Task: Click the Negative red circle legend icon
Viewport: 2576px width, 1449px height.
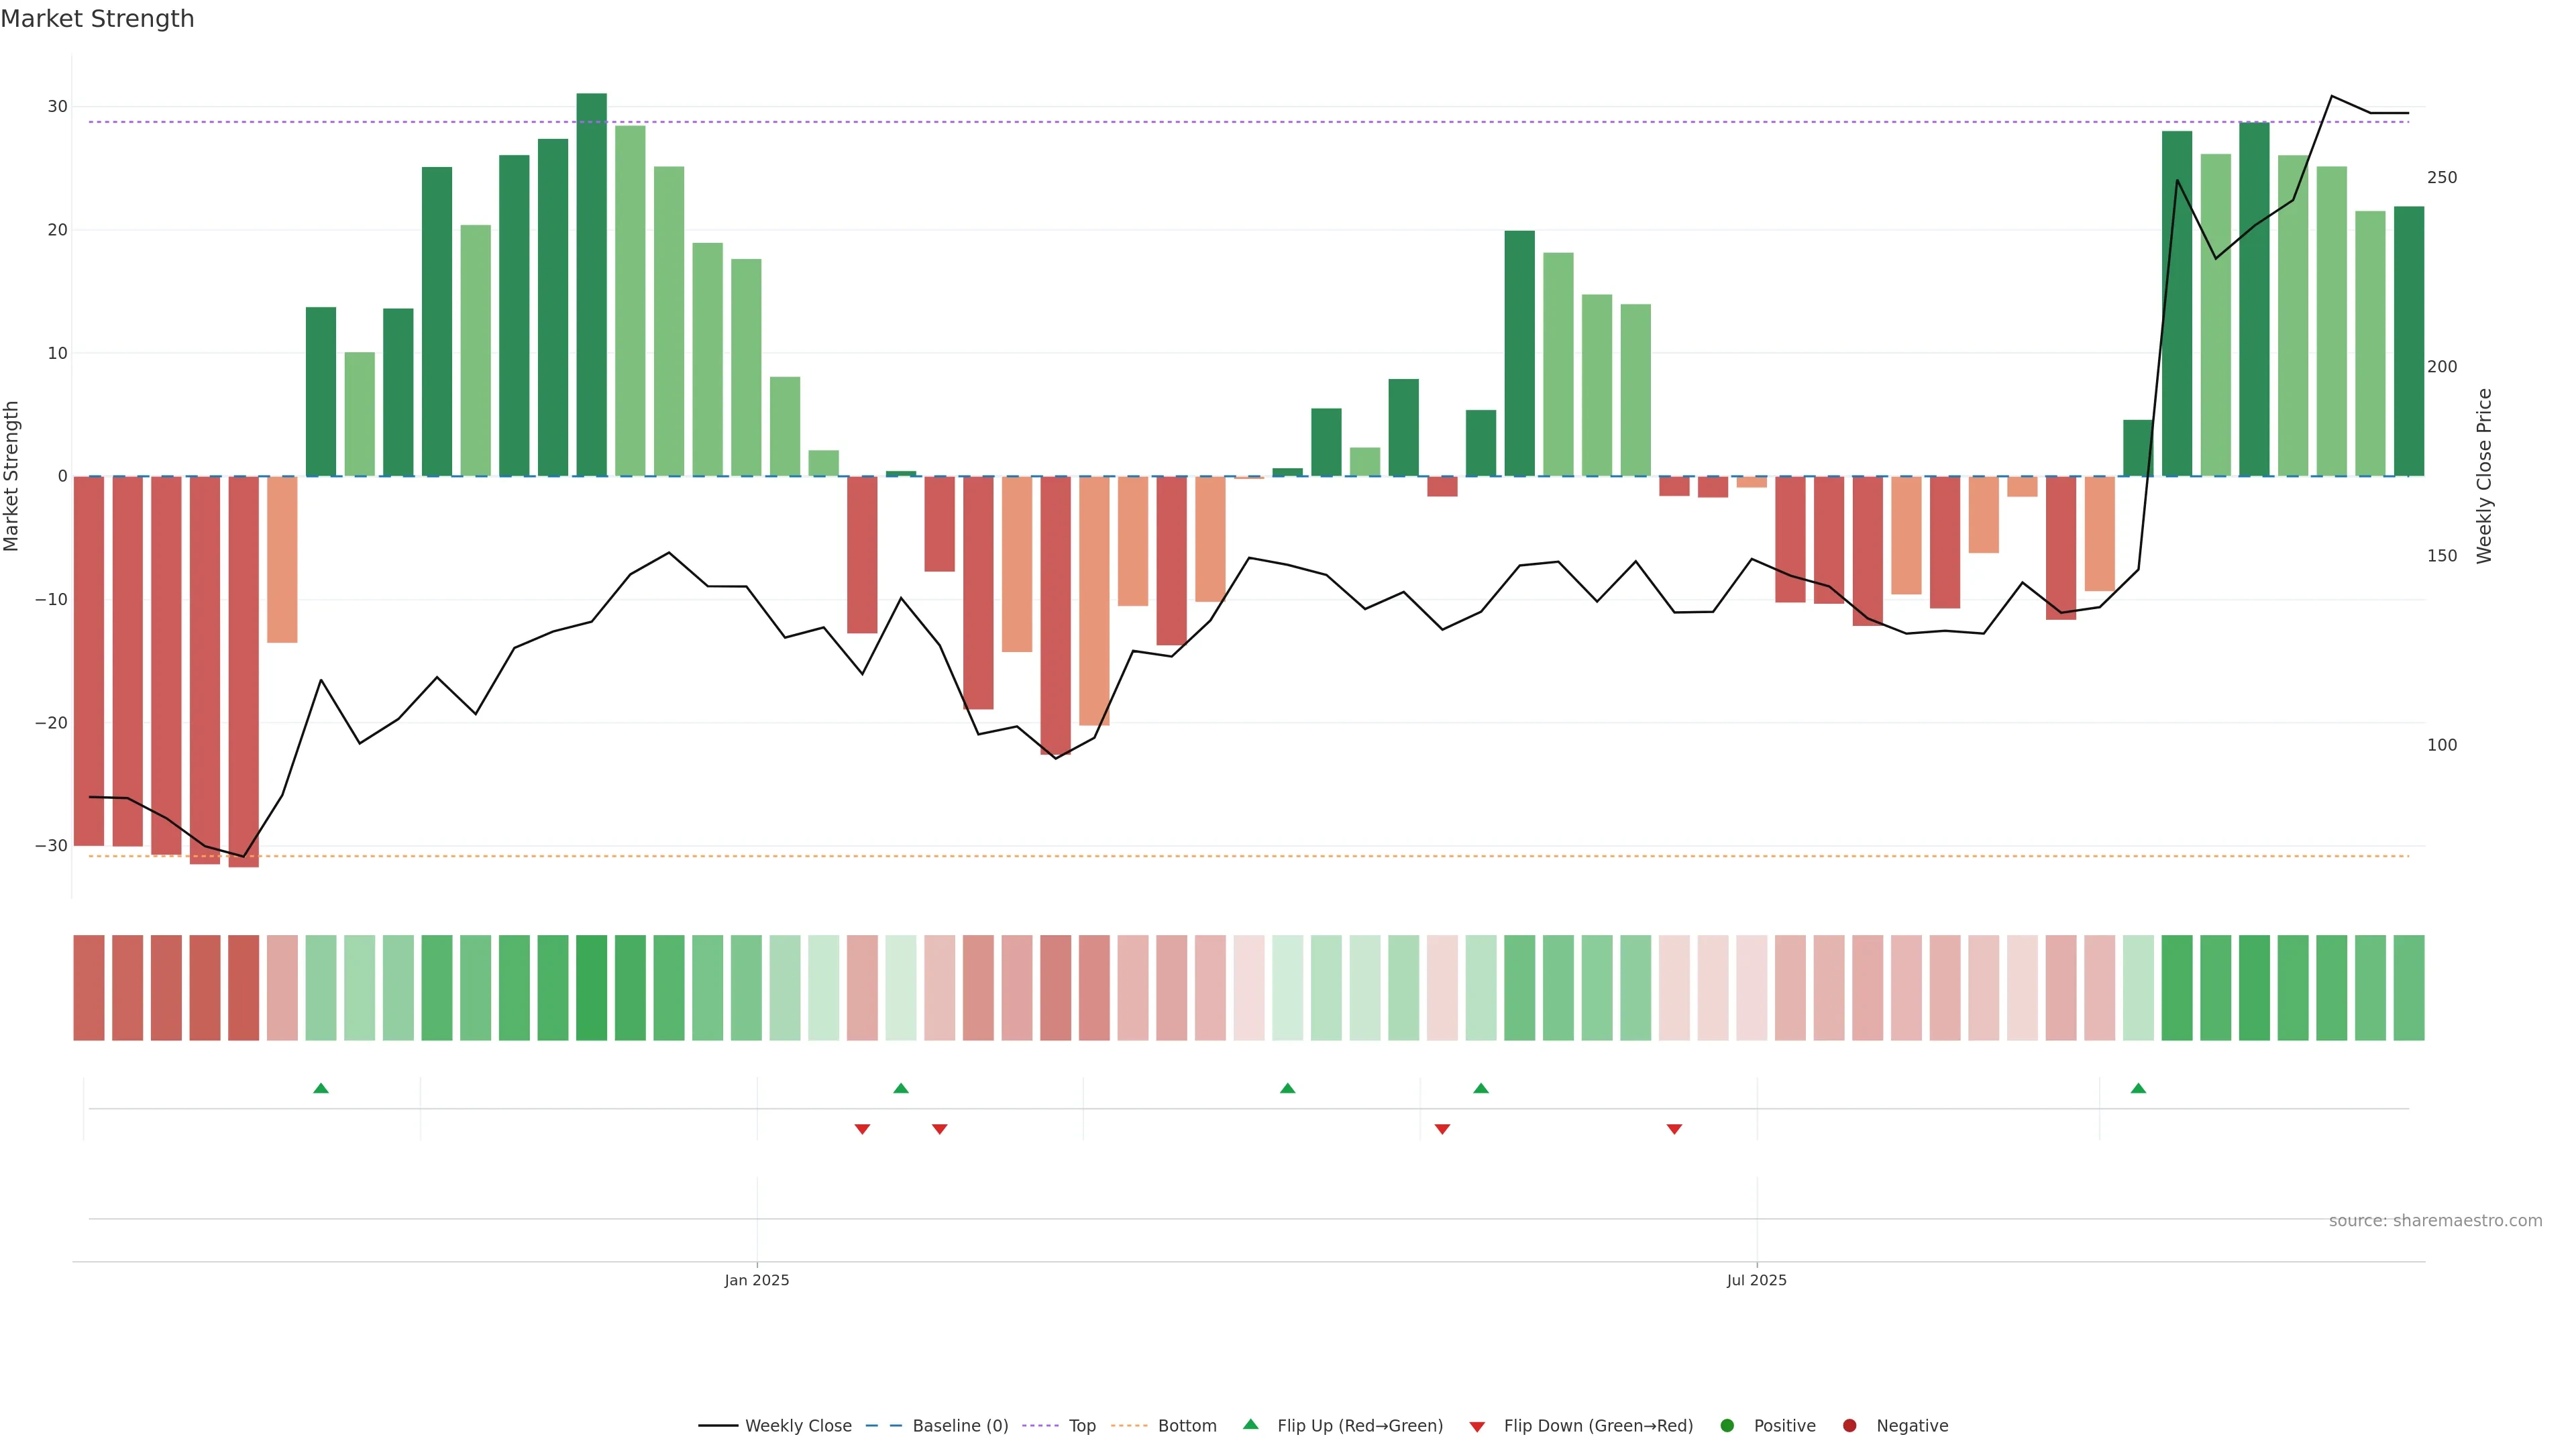Action: (1849, 1426)
